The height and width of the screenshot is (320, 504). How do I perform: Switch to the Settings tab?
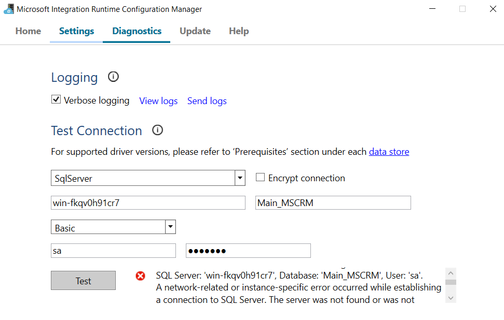[76, 31]
